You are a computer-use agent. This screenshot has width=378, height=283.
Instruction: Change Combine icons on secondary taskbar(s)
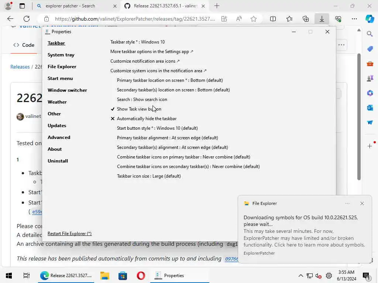(188, 167)
